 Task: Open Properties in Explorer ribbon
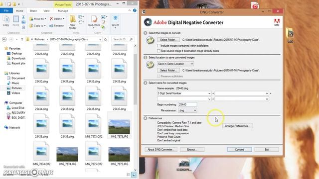(x=94, y=21)
